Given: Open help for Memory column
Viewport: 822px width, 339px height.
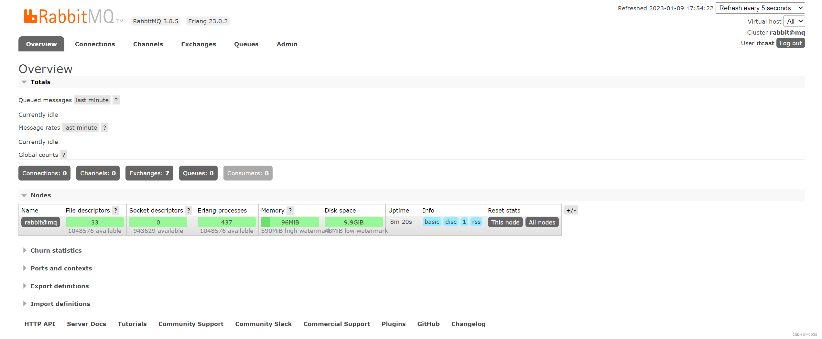Looking at the screenshot, I should pos(290,210).
